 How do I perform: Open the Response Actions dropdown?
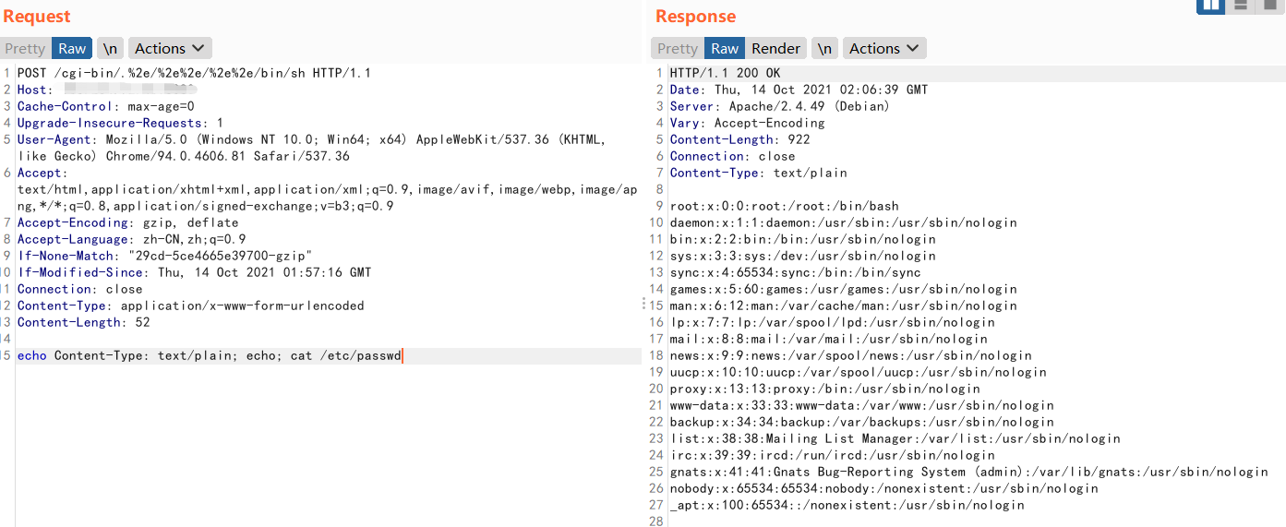coord(884,49)
